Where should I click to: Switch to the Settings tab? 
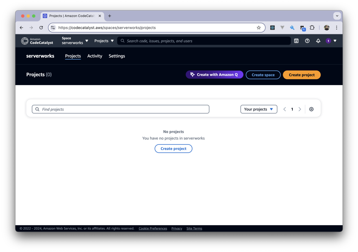click(117, 56)
